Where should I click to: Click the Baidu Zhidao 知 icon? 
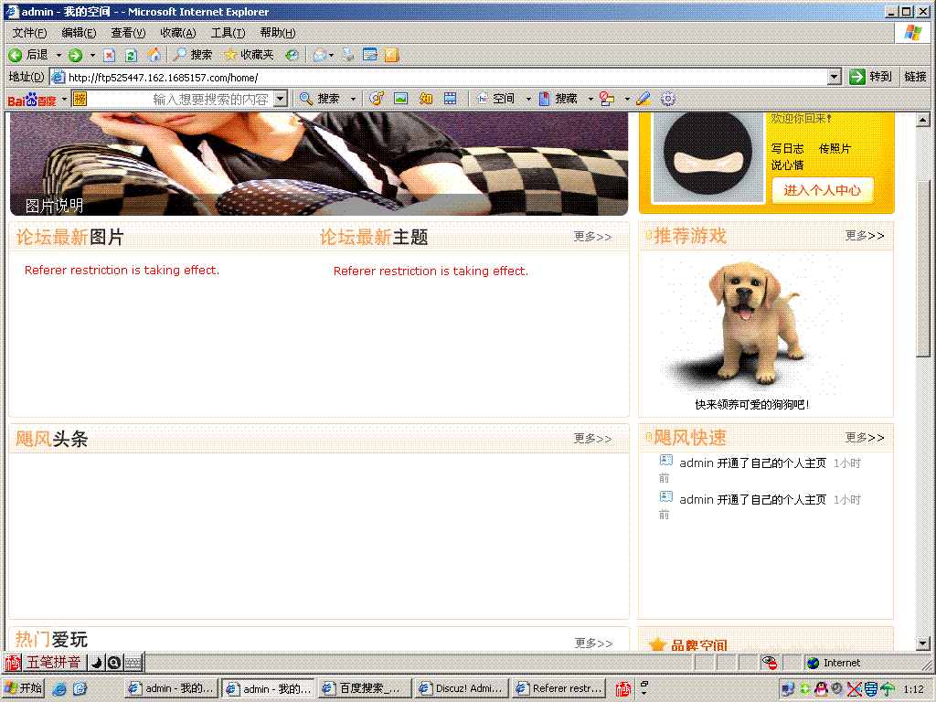tap(426, 99)
